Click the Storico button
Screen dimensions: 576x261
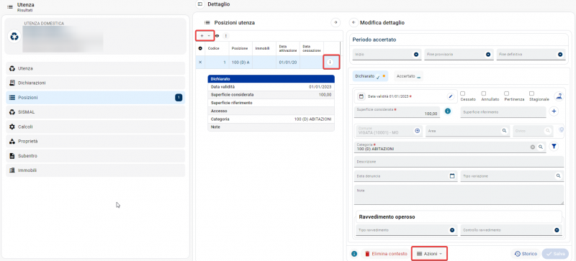[x=526, y=254]
